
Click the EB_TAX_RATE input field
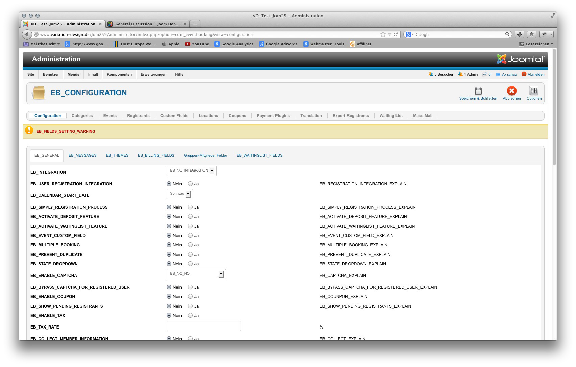[203, 326]
